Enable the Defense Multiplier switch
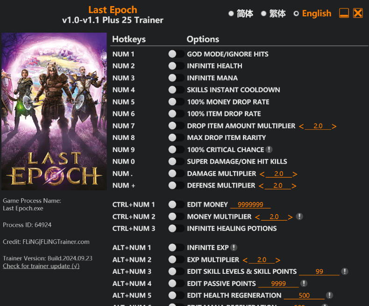This screenshot has height=306, width=369. point(176,186)
